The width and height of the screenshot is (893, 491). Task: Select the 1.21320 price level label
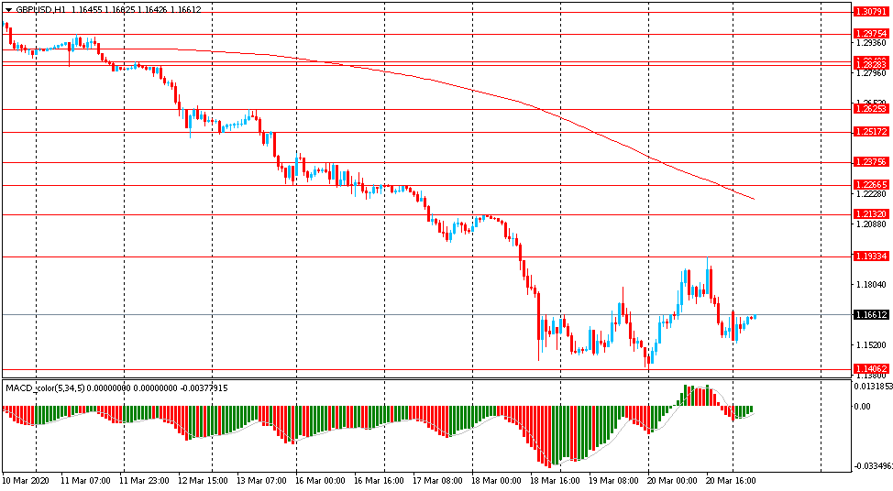869,214
